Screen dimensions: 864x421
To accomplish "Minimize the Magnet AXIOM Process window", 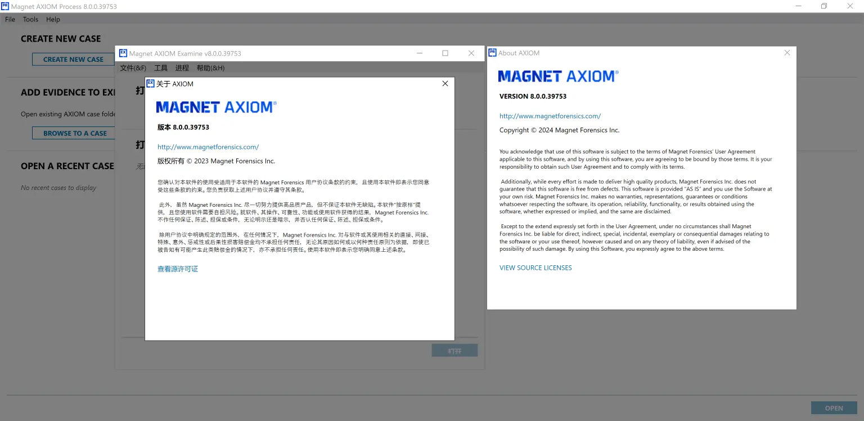I will click(x=799, y=6).
